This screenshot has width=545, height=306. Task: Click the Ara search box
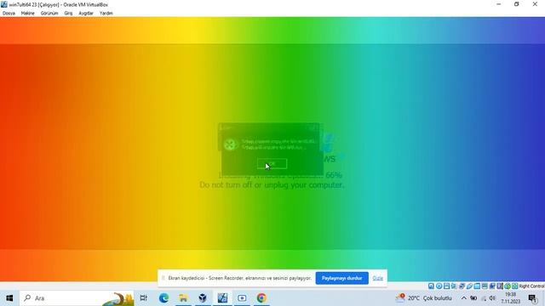(x=77, y=298)
